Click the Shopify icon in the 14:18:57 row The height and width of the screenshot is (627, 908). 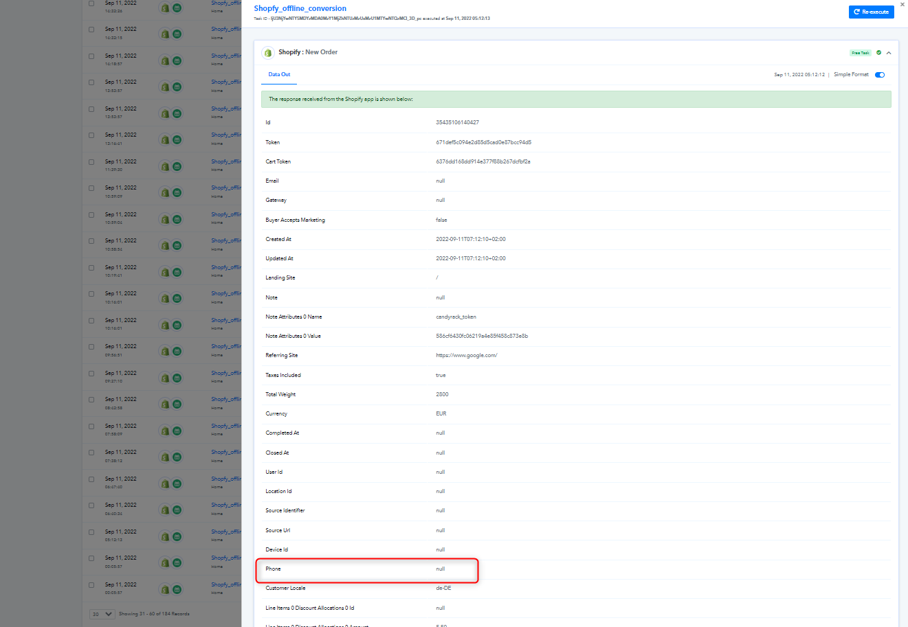coord(165,61)
